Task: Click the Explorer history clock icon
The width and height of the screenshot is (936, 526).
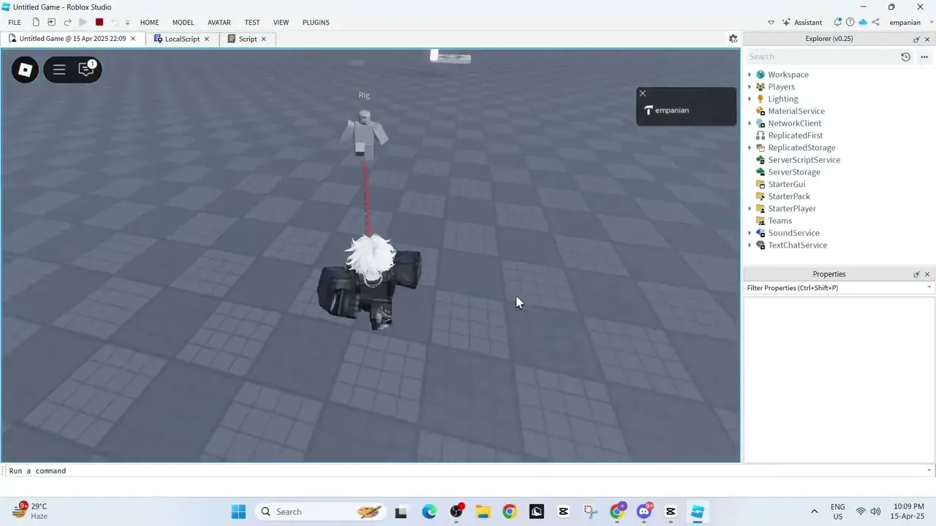Action: pyautogui.click(x=905, y=57)
